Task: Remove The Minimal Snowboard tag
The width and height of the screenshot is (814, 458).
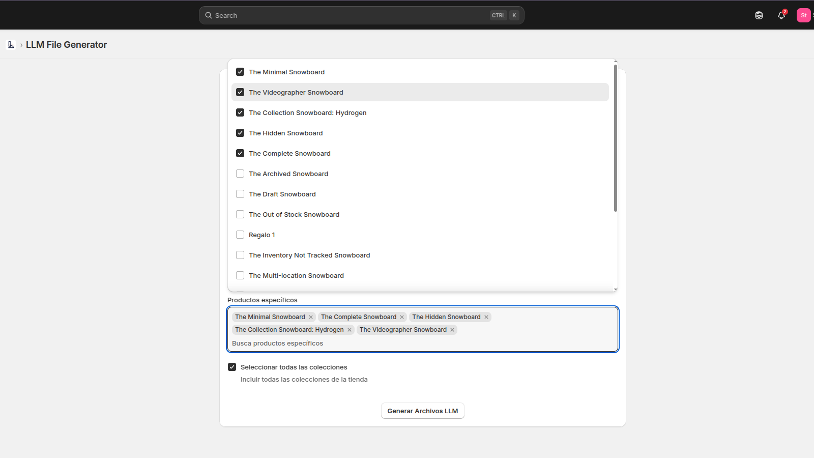Action: (311, 317)
